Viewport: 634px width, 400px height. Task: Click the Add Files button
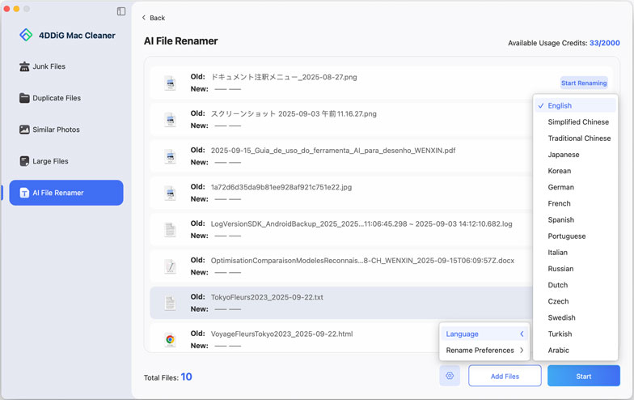click(x=505, y=376)
